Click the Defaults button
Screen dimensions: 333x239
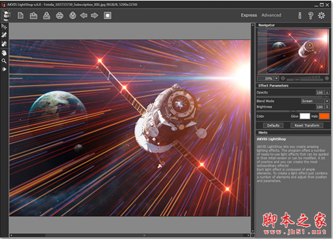(x=274, y=126)
